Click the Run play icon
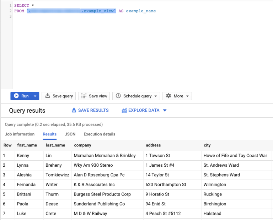Image resolution: width=273 pixels, height=220 pixels. pyautogui.click(x=16, y=96)
